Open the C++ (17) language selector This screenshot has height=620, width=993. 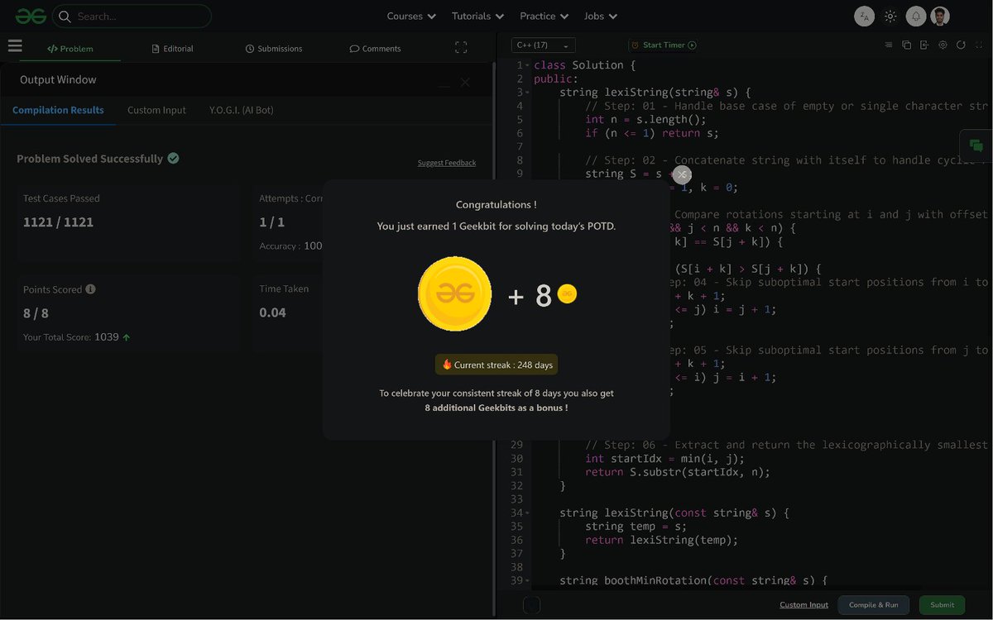(x=544, y=45)
